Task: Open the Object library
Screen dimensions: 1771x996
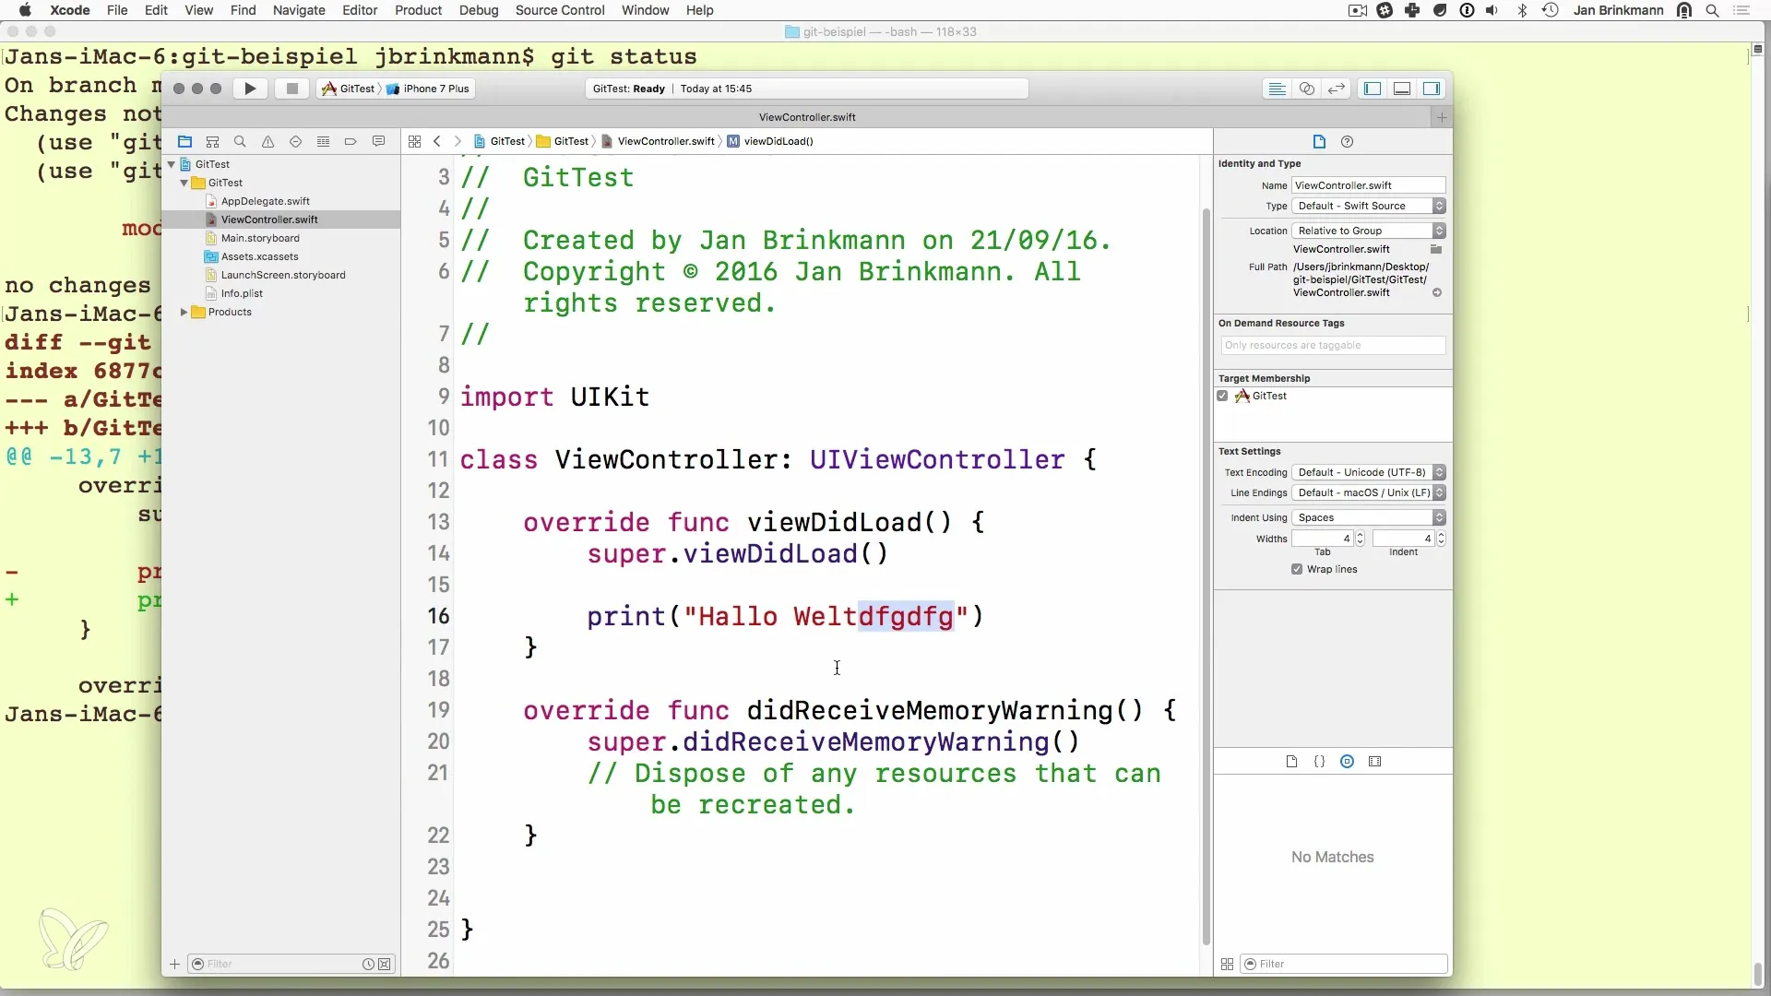Action: (x=1348, y=762)
